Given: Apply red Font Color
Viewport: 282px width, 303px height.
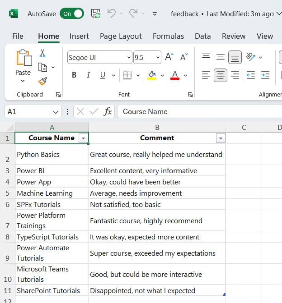Looking at the screenshot, I should [175, 75].
